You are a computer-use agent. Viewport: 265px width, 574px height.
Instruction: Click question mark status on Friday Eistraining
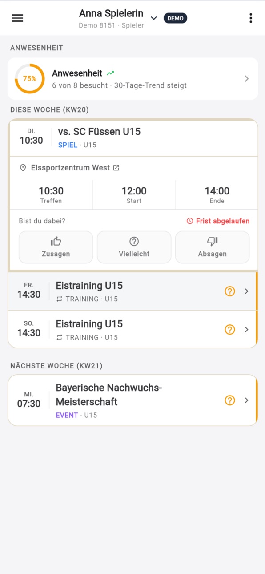pyautogui.click(x=230, y=291)
